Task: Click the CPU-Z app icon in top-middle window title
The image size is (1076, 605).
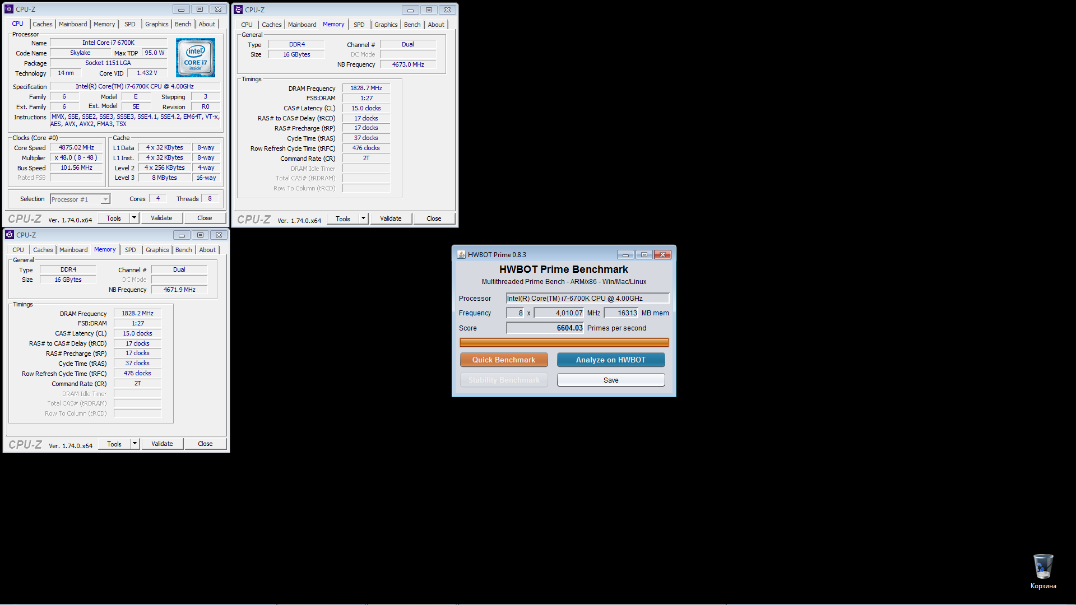Action: [238, 10]
